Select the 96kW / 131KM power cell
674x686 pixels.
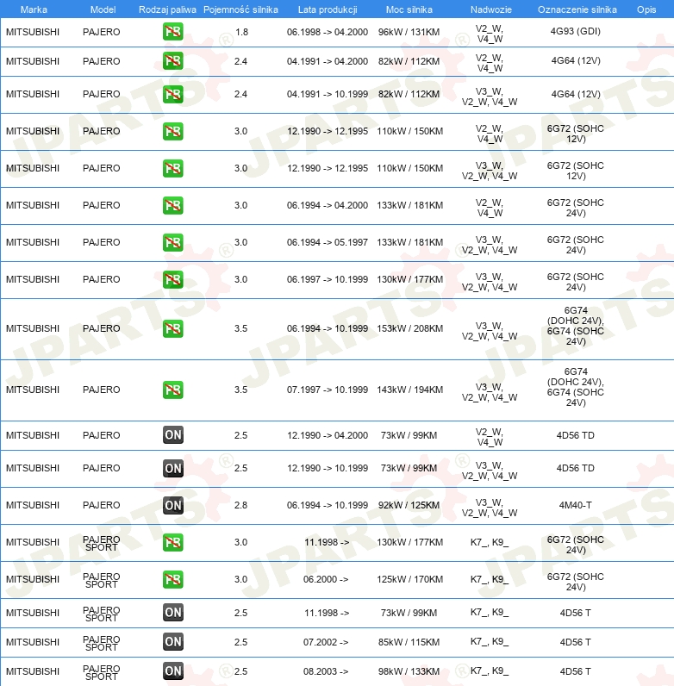coord(409,32)
